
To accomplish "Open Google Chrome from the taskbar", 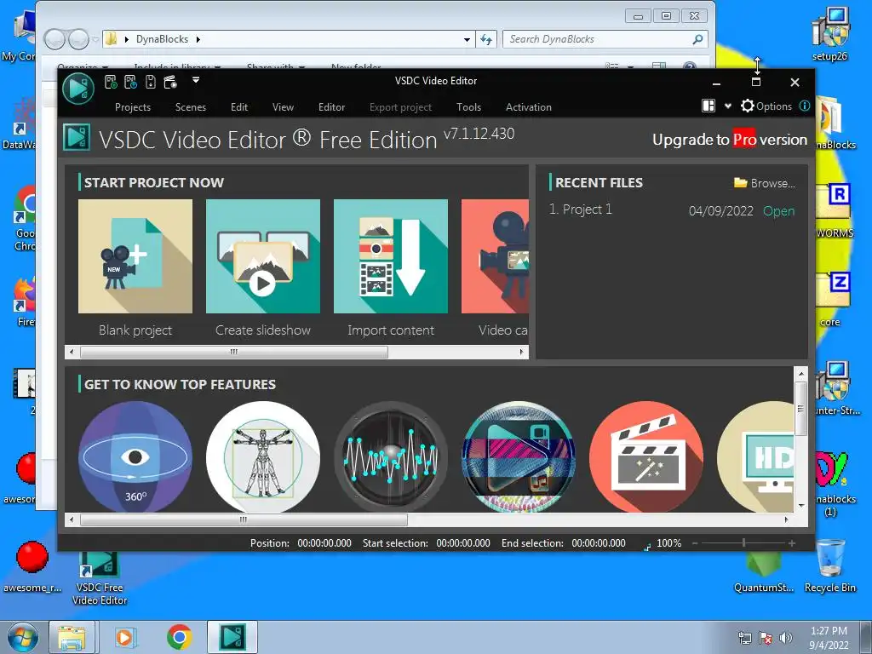I will [179, 637].
